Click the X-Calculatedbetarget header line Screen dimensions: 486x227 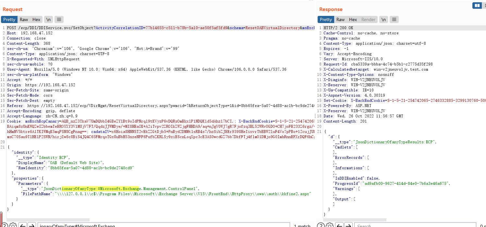point(376,69)
